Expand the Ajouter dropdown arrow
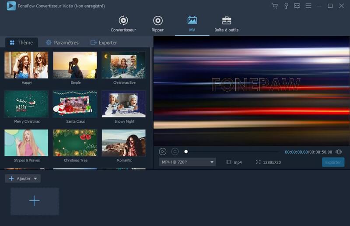This screenshot has width=350, height=226. click(x=35, y=178)
